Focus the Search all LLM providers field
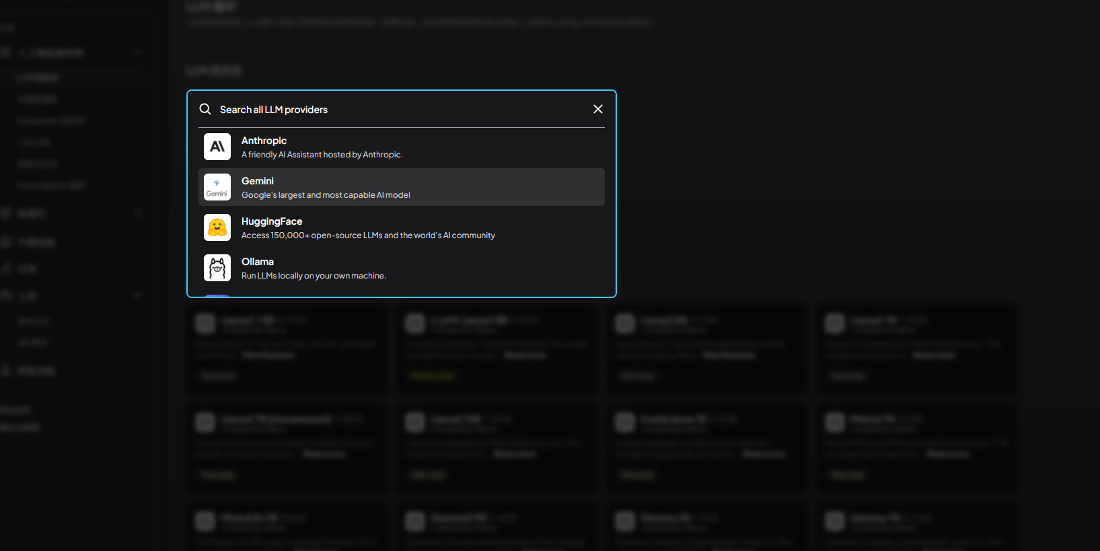This screenshot has width=1100, height=551. pyautogui.click(x=401, y=110)
